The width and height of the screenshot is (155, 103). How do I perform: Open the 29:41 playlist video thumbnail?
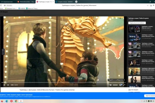point(134,80)
